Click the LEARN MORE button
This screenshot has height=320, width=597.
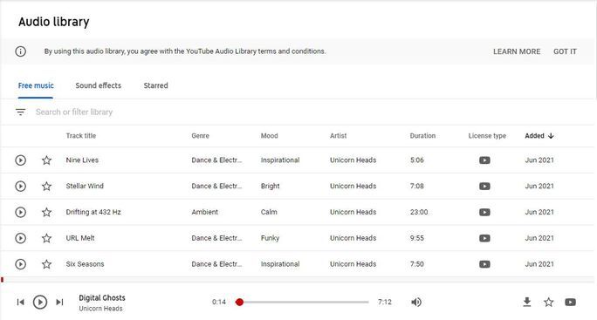(x=517, y=51)
